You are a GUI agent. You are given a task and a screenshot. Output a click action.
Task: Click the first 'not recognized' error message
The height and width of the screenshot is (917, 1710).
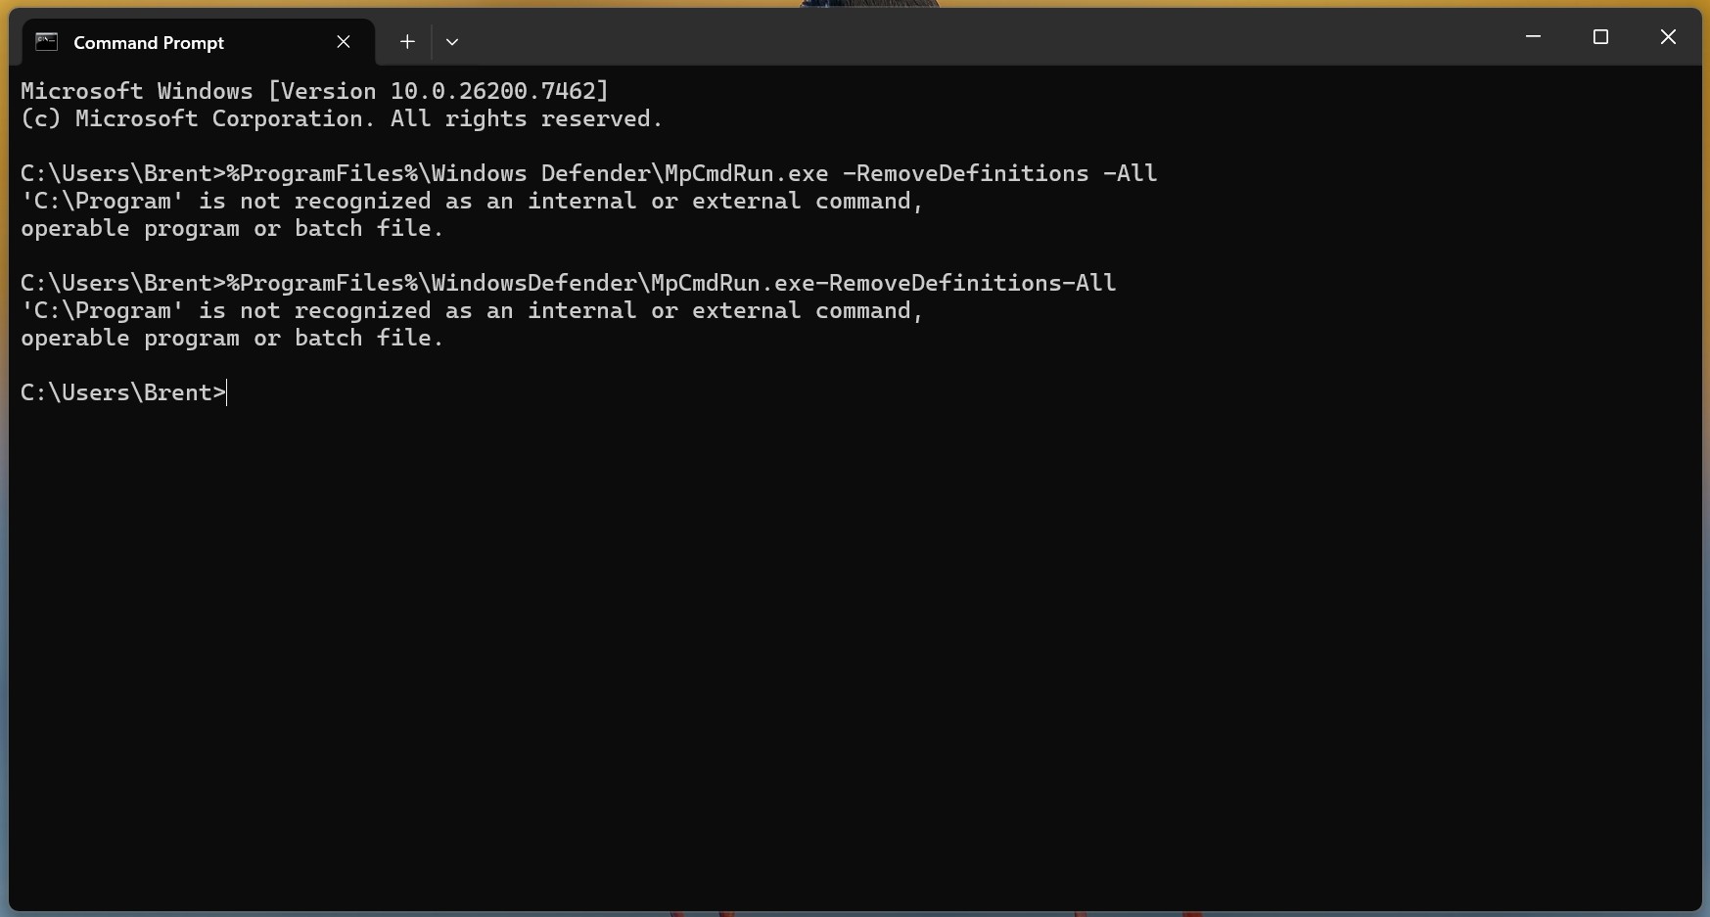pyautogui.click(x=470, y=201)
